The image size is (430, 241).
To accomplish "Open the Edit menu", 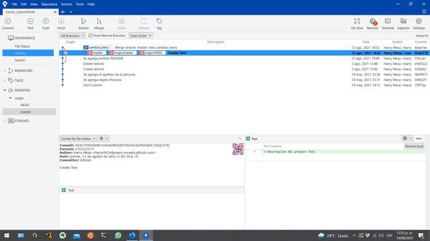I will pyautogui.click(x=24, y=4).
